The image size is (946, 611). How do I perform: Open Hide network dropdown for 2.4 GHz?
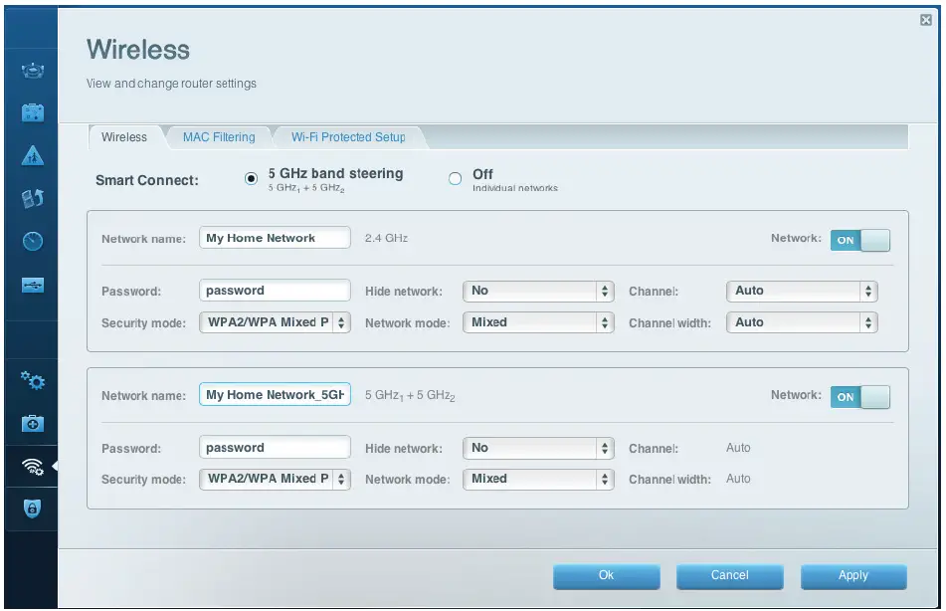538,291
